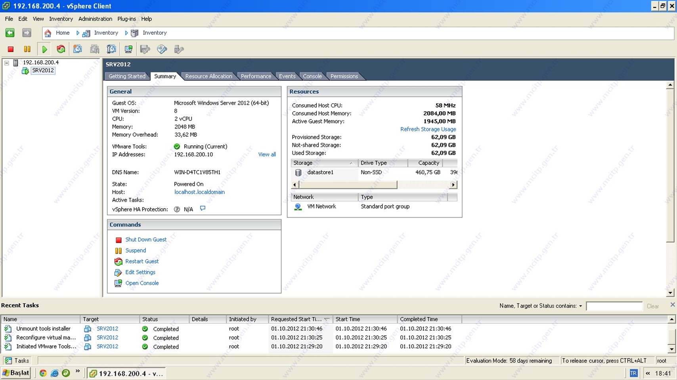
Task: Click the VM Network icon
Action: [298, 207]
